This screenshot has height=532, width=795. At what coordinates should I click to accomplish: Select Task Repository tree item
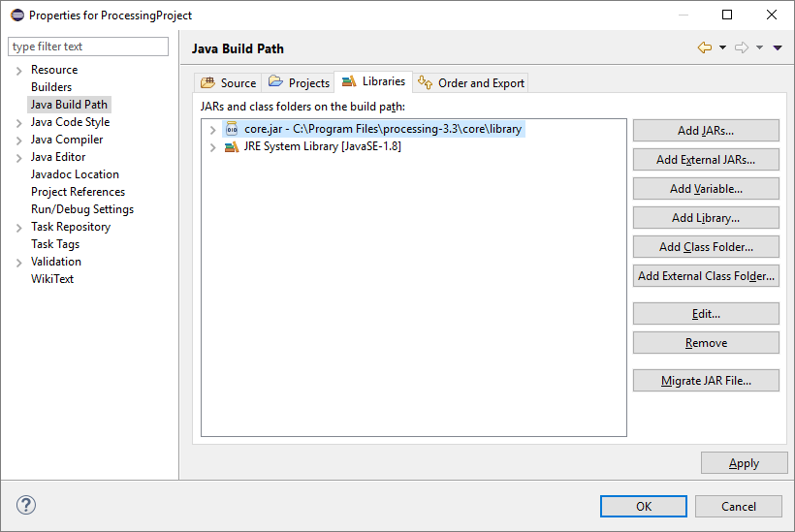(x=71, y=227)
